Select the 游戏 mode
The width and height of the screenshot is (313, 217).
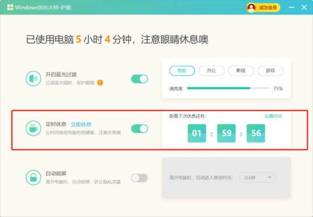[x=270, y=70]
